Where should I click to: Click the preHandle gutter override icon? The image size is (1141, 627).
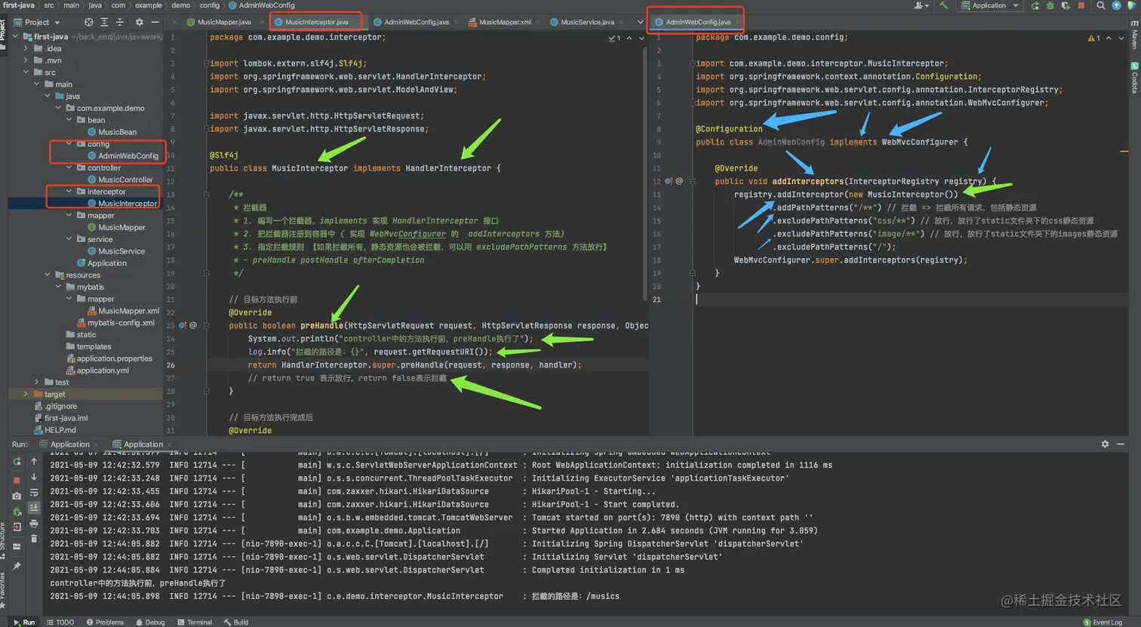tap(182, 326)
